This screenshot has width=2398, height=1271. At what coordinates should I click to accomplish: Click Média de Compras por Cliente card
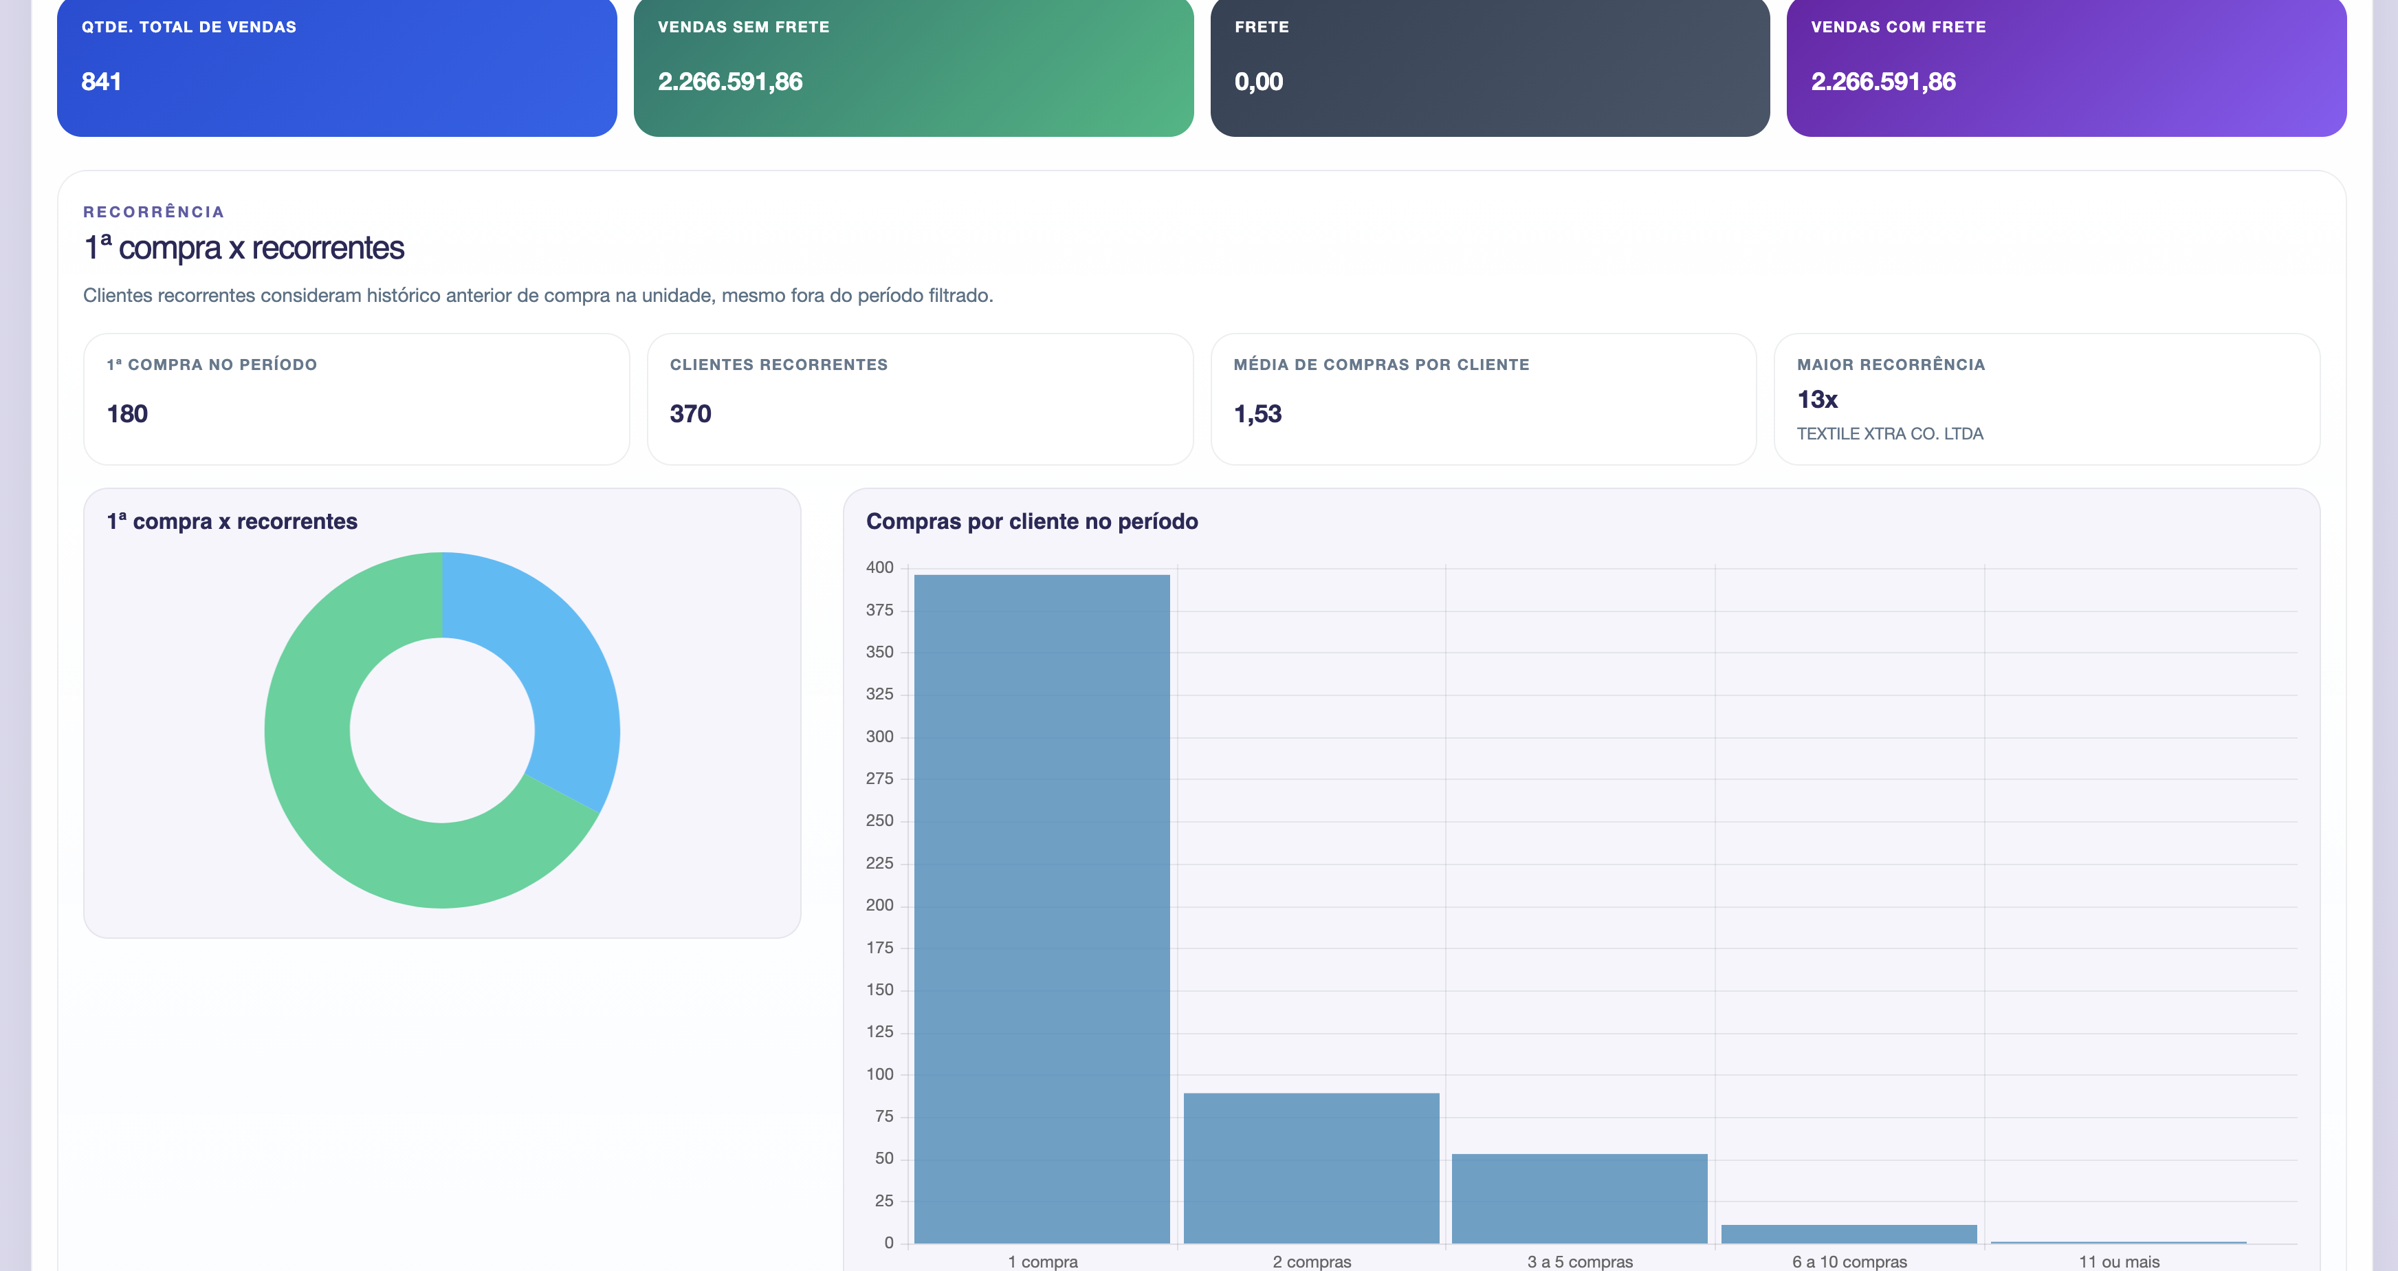click(x=1482, y=398)
